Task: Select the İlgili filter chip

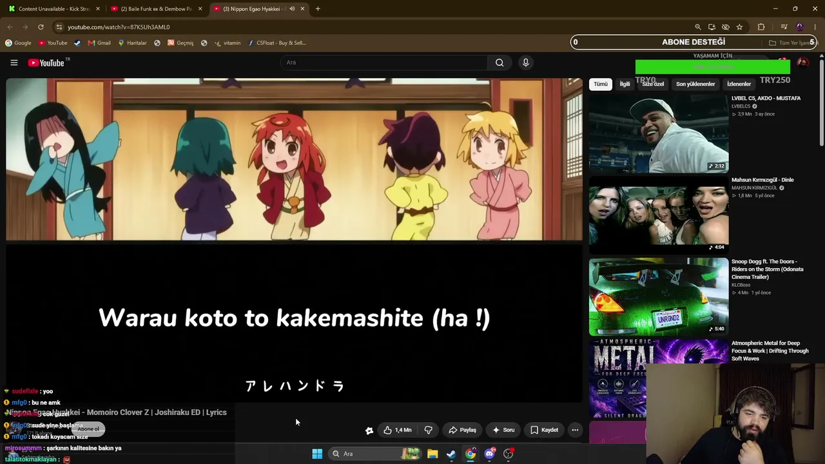Action: tap(625, 84)
